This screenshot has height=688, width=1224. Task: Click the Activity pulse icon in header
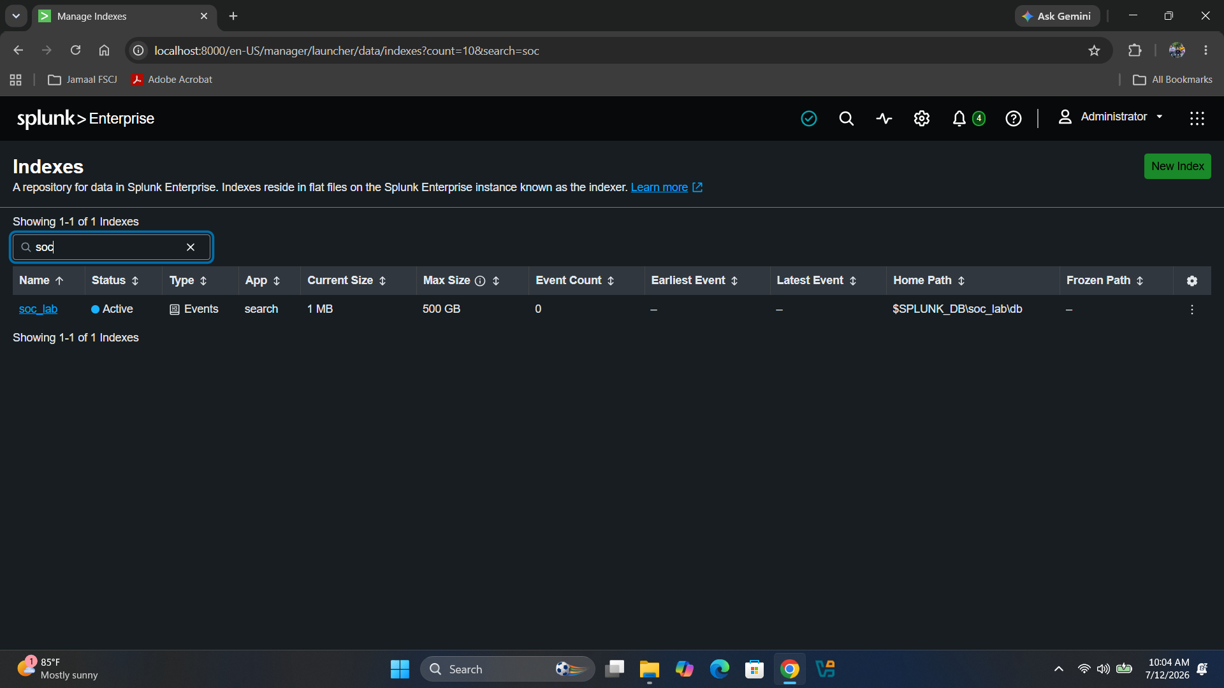884,118
